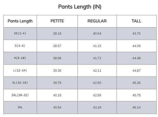Click the Pants Length (IN) title
Screen dimensions: 158x117
point(80,7)
